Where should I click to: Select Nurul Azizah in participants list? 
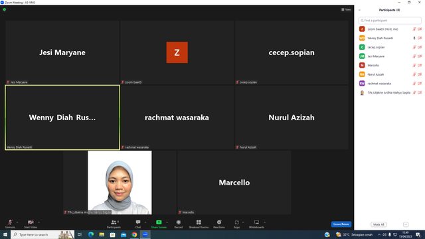click(390, 74)
